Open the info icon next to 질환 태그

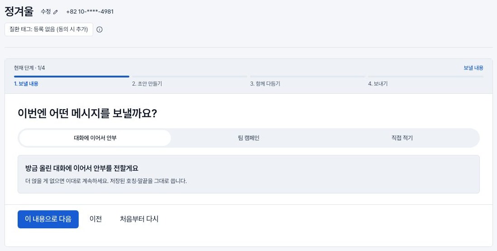(x=99, y=29)
